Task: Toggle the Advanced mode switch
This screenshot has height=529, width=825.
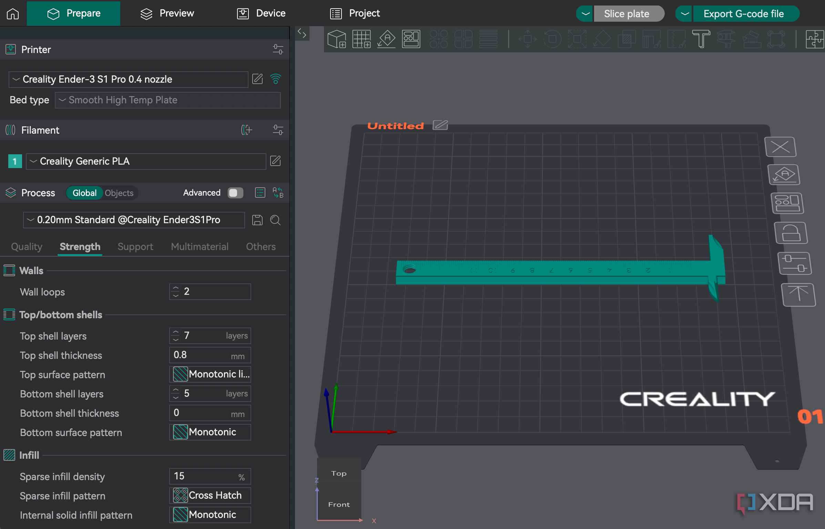Action: (236, 193)
